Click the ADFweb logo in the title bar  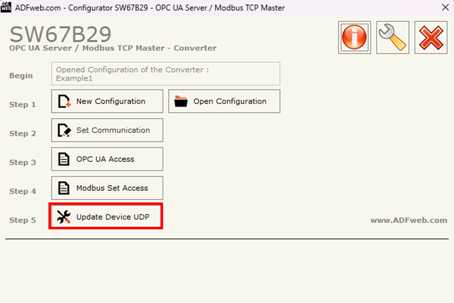pyautogui.click(x=6, y=7)
